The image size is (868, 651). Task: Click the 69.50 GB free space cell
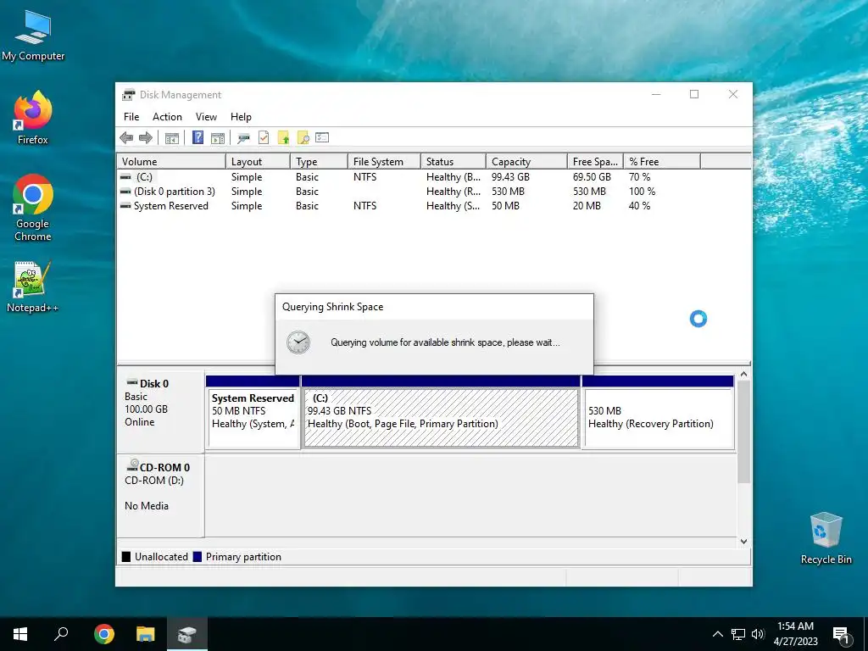[592, 177]
